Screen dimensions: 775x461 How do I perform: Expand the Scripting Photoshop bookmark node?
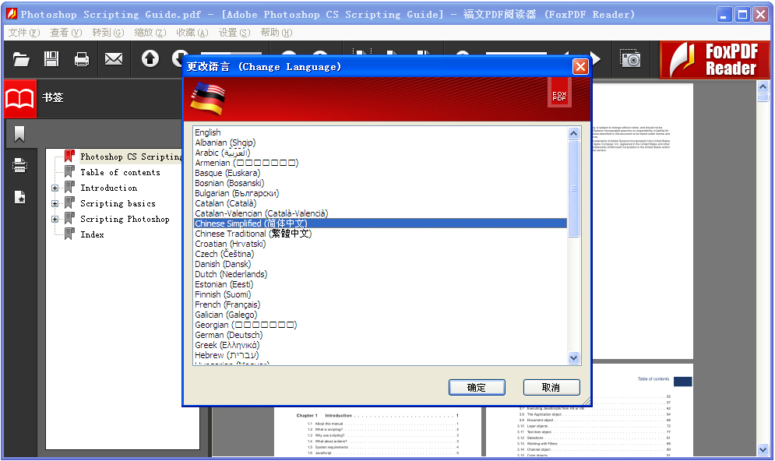[55, 220]
